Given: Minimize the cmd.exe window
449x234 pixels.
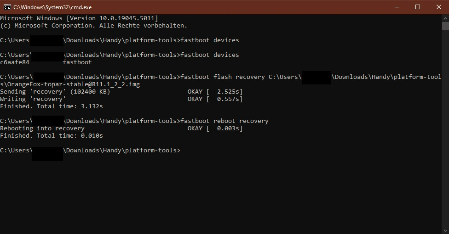Looking at the screenshot, I should pos(397,7).
